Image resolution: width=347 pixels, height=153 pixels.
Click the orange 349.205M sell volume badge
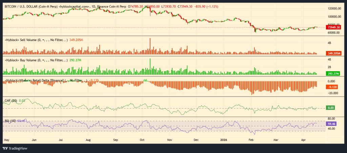click(x=334, y=53)
